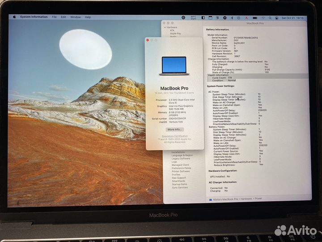Select Printer Software in sidebar

tap(181, 171)
